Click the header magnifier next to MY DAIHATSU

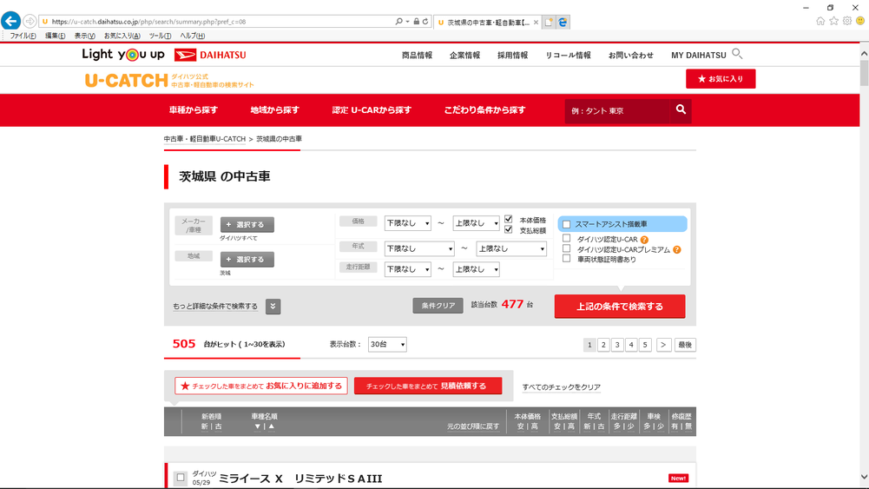737,54
